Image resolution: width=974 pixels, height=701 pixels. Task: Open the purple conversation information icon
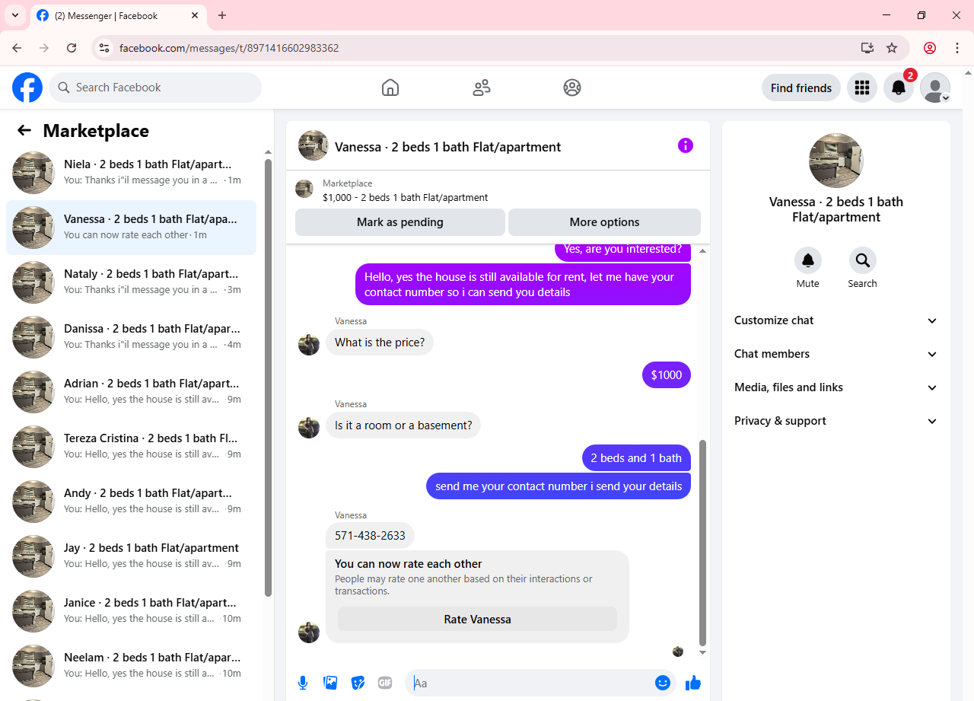click(686, 145)
